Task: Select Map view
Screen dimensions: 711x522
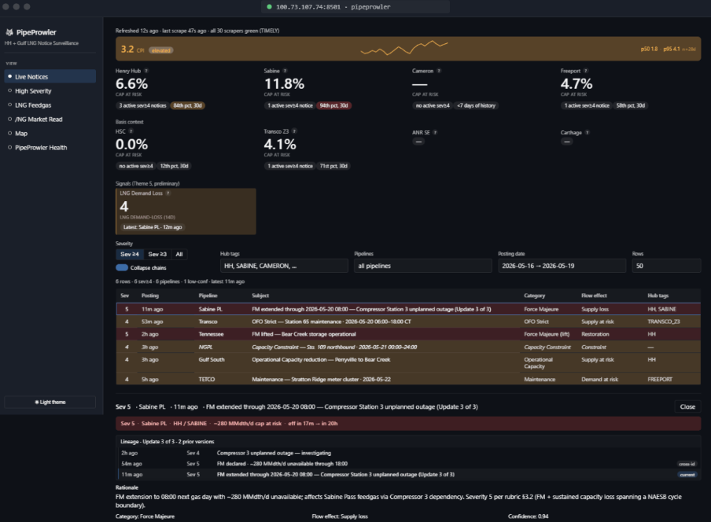Action: point(50,133)
